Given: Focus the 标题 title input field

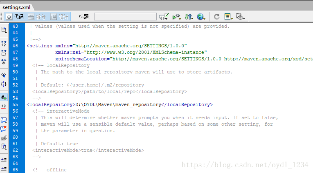Looking at the screenshot, I should (x=125, y=17).
